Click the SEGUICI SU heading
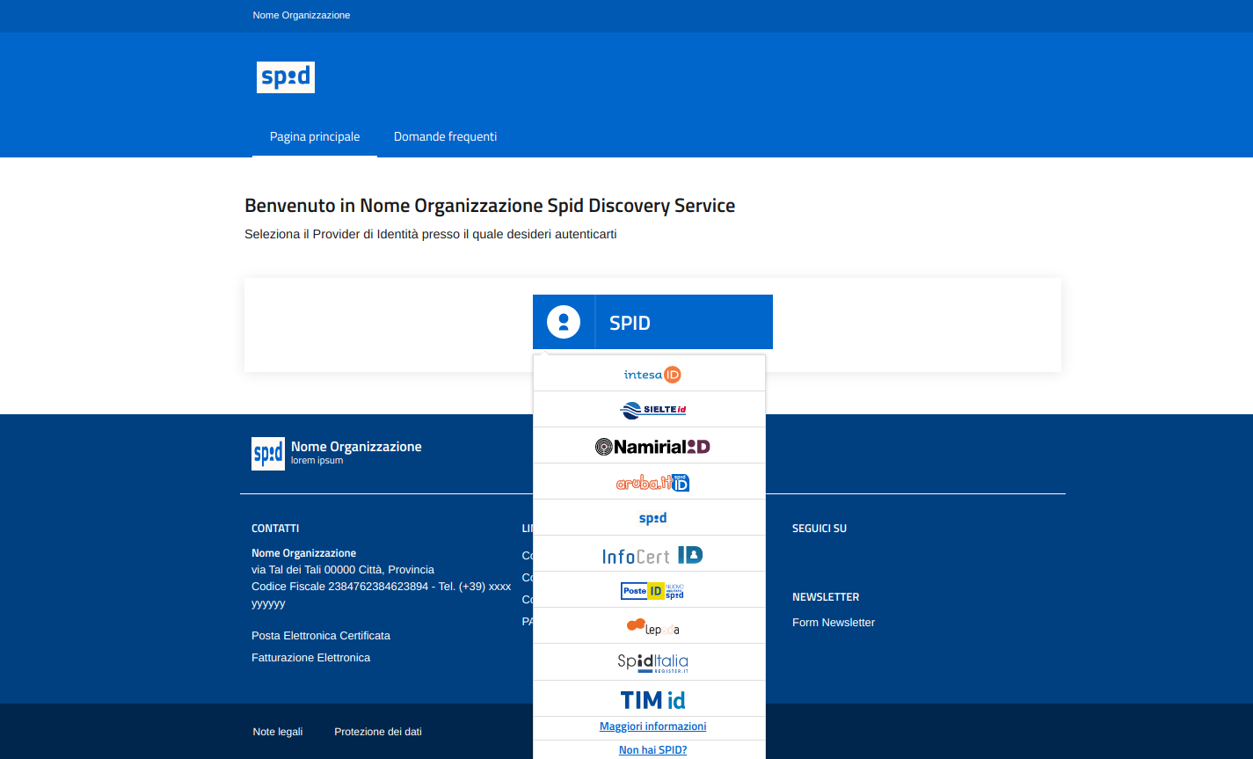 (820, 529)
